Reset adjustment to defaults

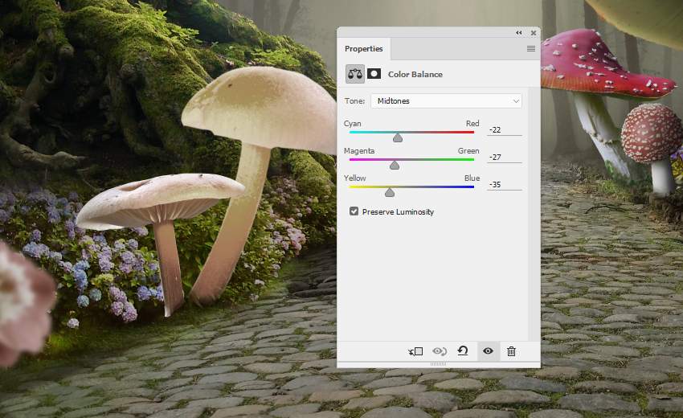(463, 350)
